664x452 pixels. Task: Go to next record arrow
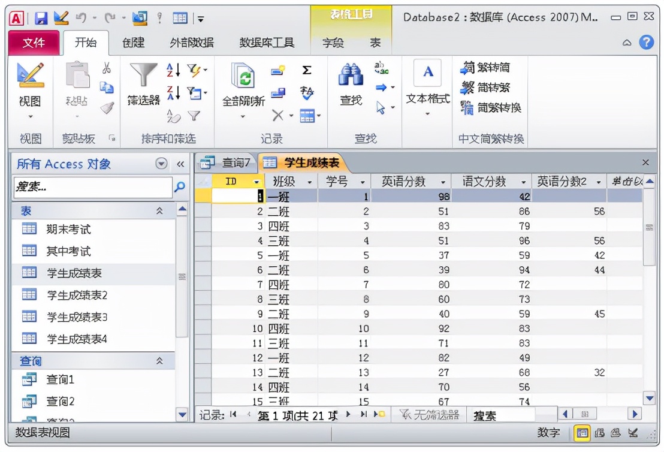pos(348,414)
